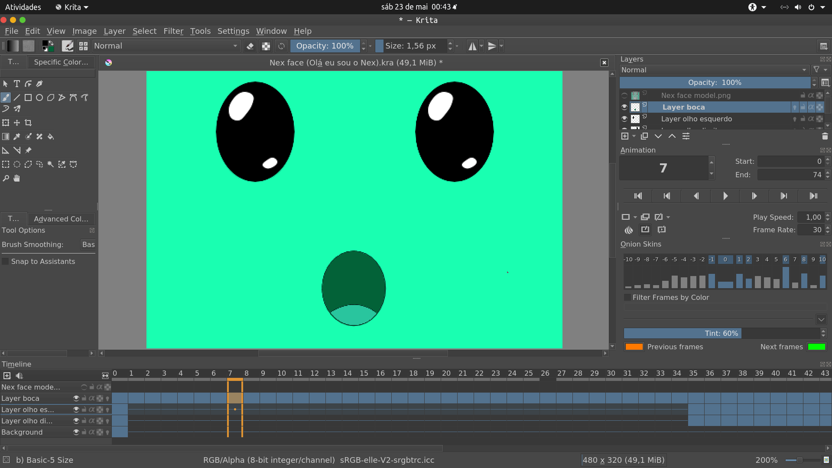Open the Filter menu

click(173, 31)
